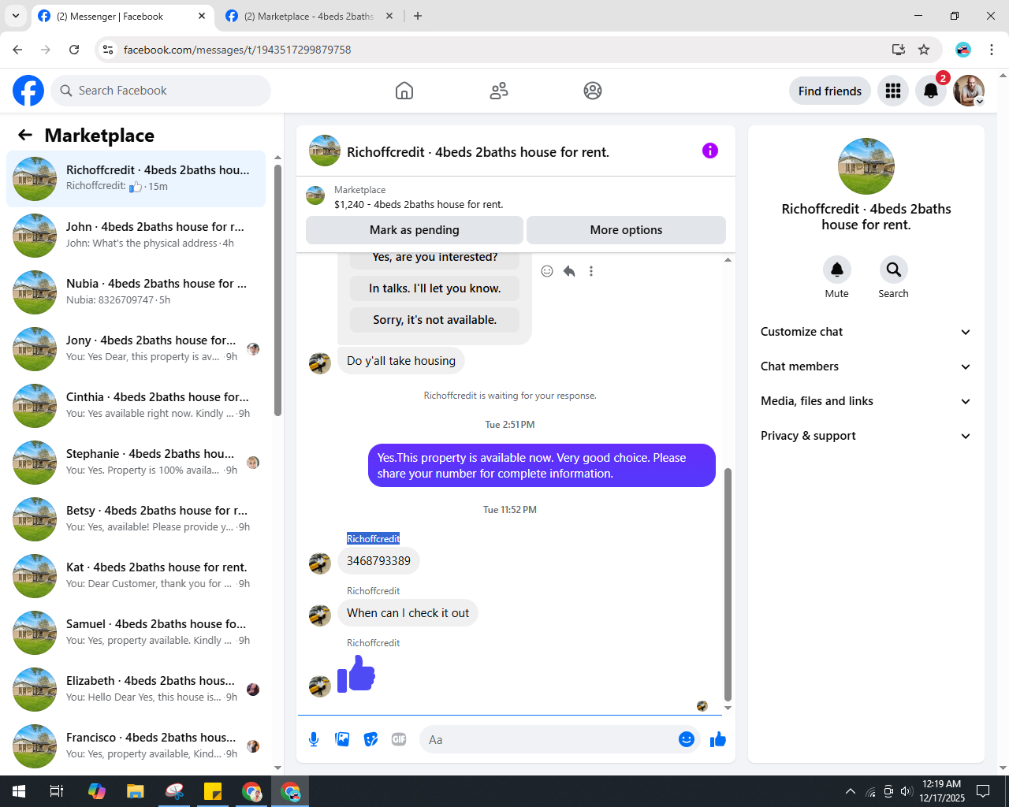Click the conversation list scrollbar
Viewport: 1009px width, 807px height.
[277, 290]
